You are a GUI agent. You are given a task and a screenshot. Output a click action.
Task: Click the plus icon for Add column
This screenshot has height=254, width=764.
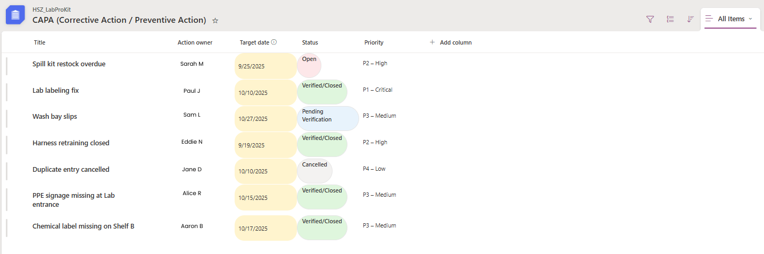[432, 42]
